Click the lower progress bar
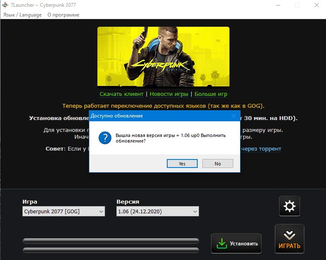The height and width of the screenshot is (260, 326). [x=111, y=250]
